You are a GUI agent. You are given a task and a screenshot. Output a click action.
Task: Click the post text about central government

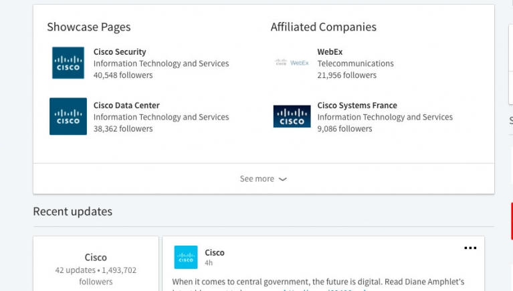318,282
